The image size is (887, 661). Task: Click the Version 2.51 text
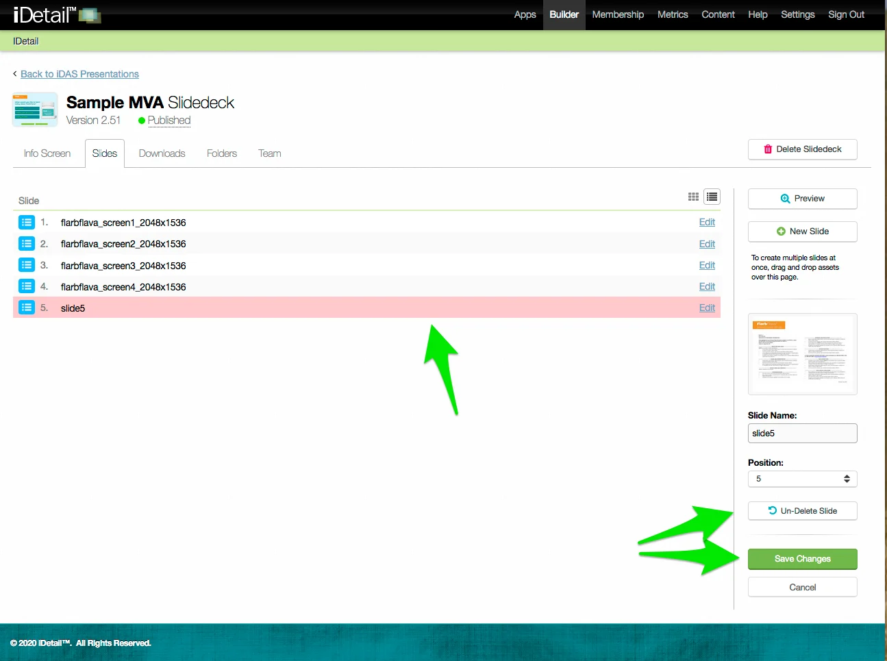click(93, 121)
